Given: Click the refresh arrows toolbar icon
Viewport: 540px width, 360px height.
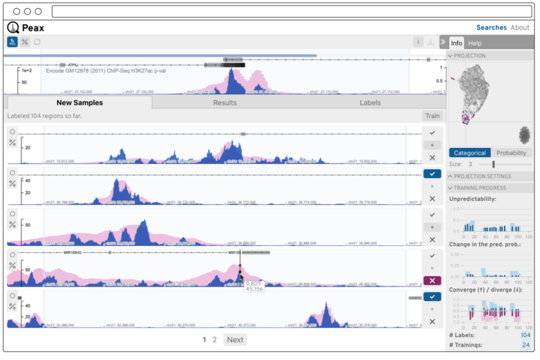Looking at the screenshot, I should (37, 42).
